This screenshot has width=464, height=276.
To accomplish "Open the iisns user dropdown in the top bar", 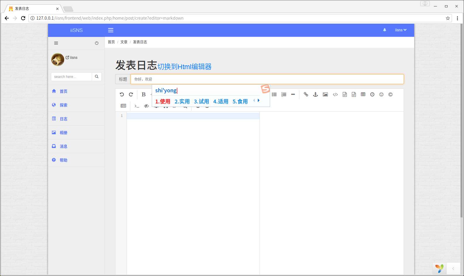I will (401, 30).
